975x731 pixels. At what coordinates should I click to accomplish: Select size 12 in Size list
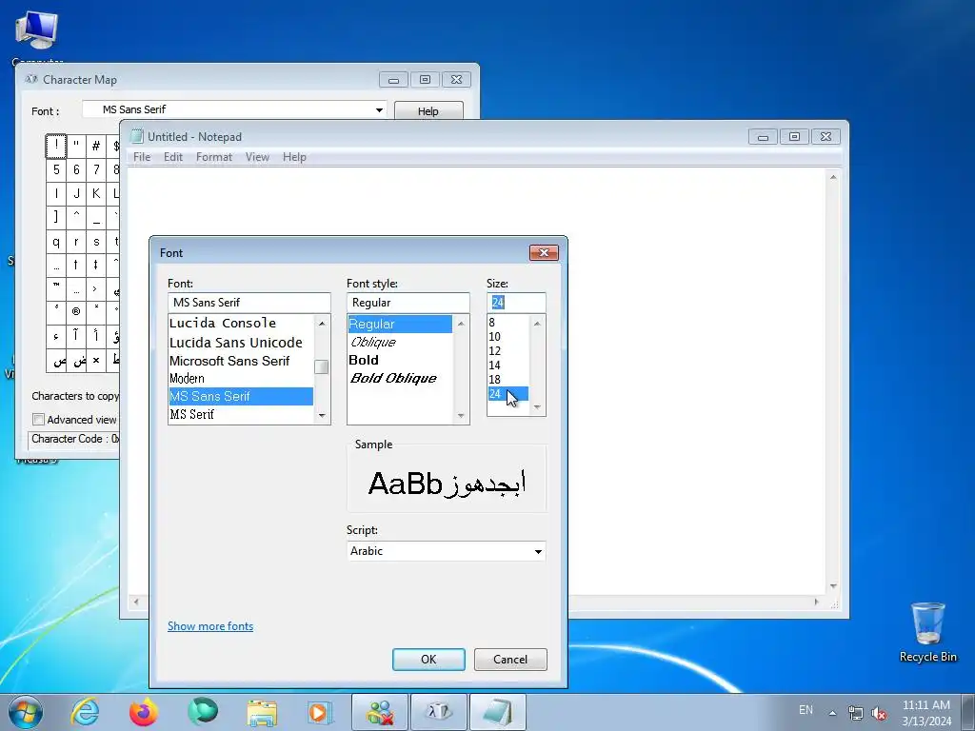click(x=508, y=351)
